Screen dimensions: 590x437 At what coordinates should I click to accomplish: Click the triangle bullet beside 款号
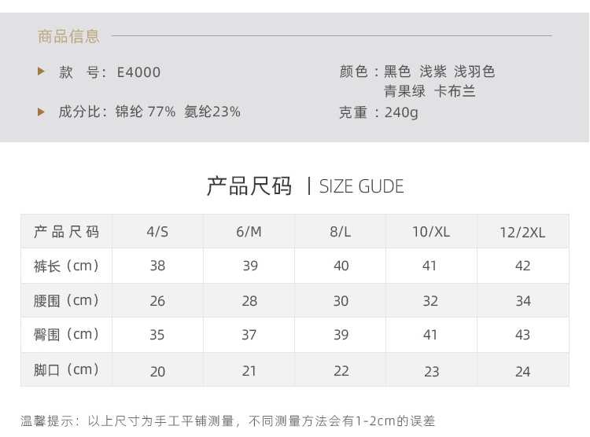[x=42, y=72]
